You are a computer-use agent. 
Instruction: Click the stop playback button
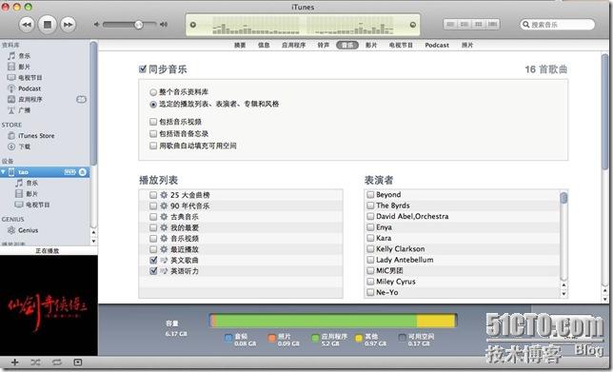point(48,25)
